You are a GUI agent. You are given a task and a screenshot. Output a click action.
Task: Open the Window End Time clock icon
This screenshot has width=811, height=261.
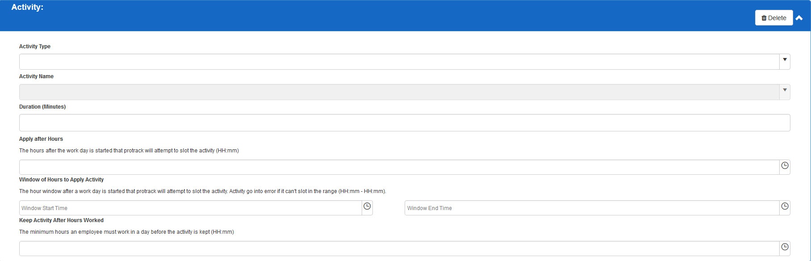click(785, 206)
